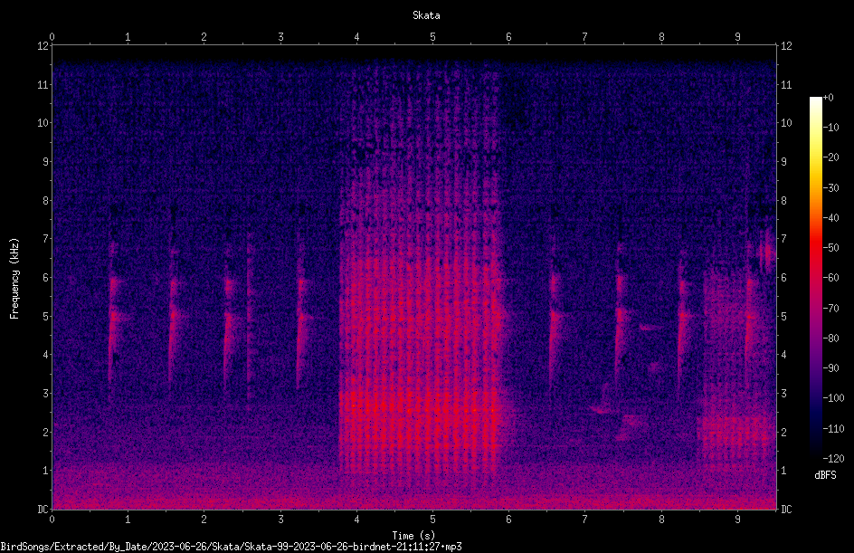The image size is (854, 553).
Task: Click the "-120" value on the color scale
Action: coord(833,459)
